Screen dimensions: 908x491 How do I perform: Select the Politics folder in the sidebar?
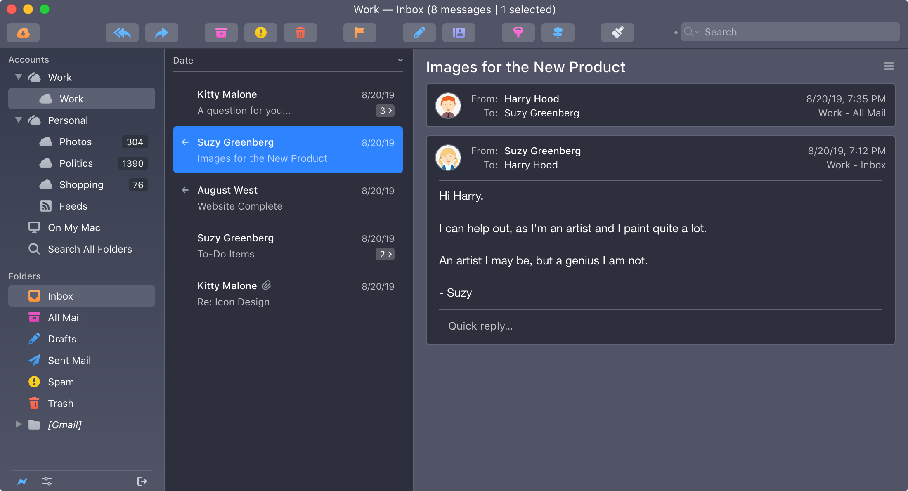[76, 163]
